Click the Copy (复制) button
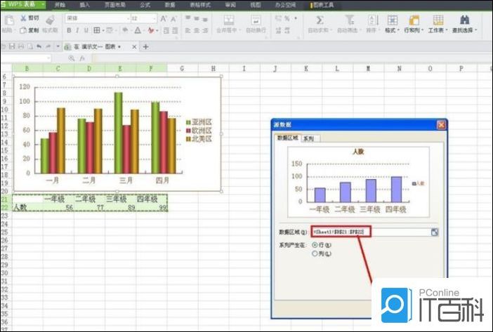 [x=29, y=30]
